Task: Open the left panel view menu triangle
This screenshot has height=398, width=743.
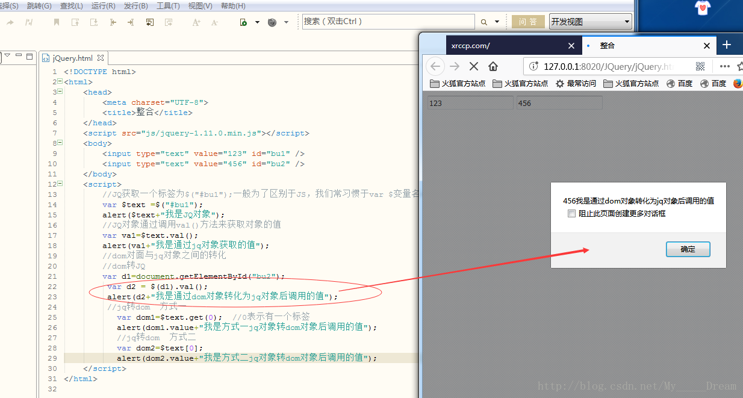Action: click(7, 56)
